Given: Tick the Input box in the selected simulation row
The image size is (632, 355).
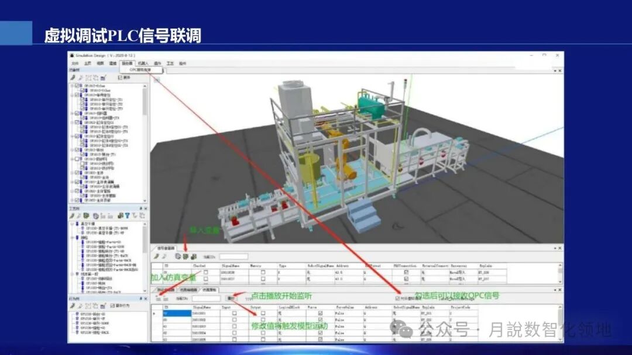Looking at the screenshot, I should [234, 313].
